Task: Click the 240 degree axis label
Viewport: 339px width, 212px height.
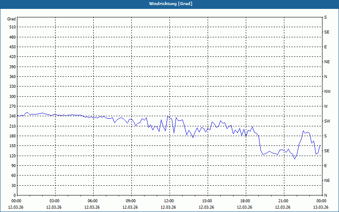Action: pos(13,116)
